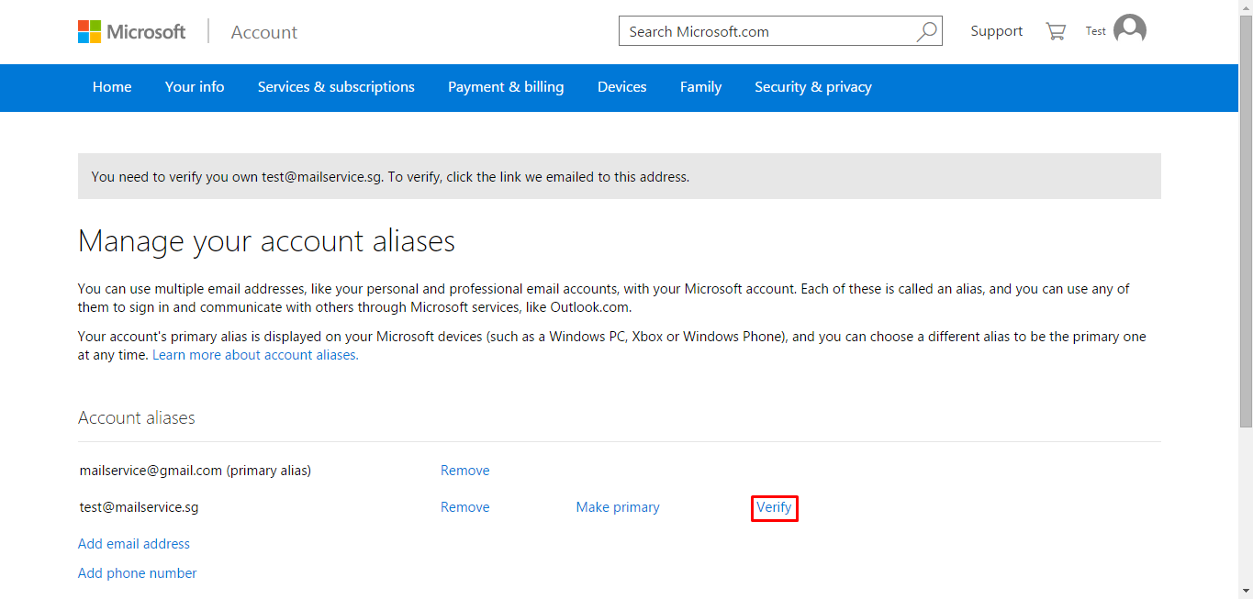Click the search magnifier icon
The height and width of the screenshot is (599, 1253).
[927, 31]
